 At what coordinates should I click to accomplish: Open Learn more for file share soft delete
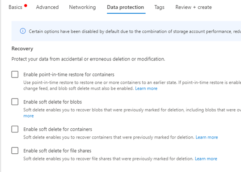tap(206, 159)
